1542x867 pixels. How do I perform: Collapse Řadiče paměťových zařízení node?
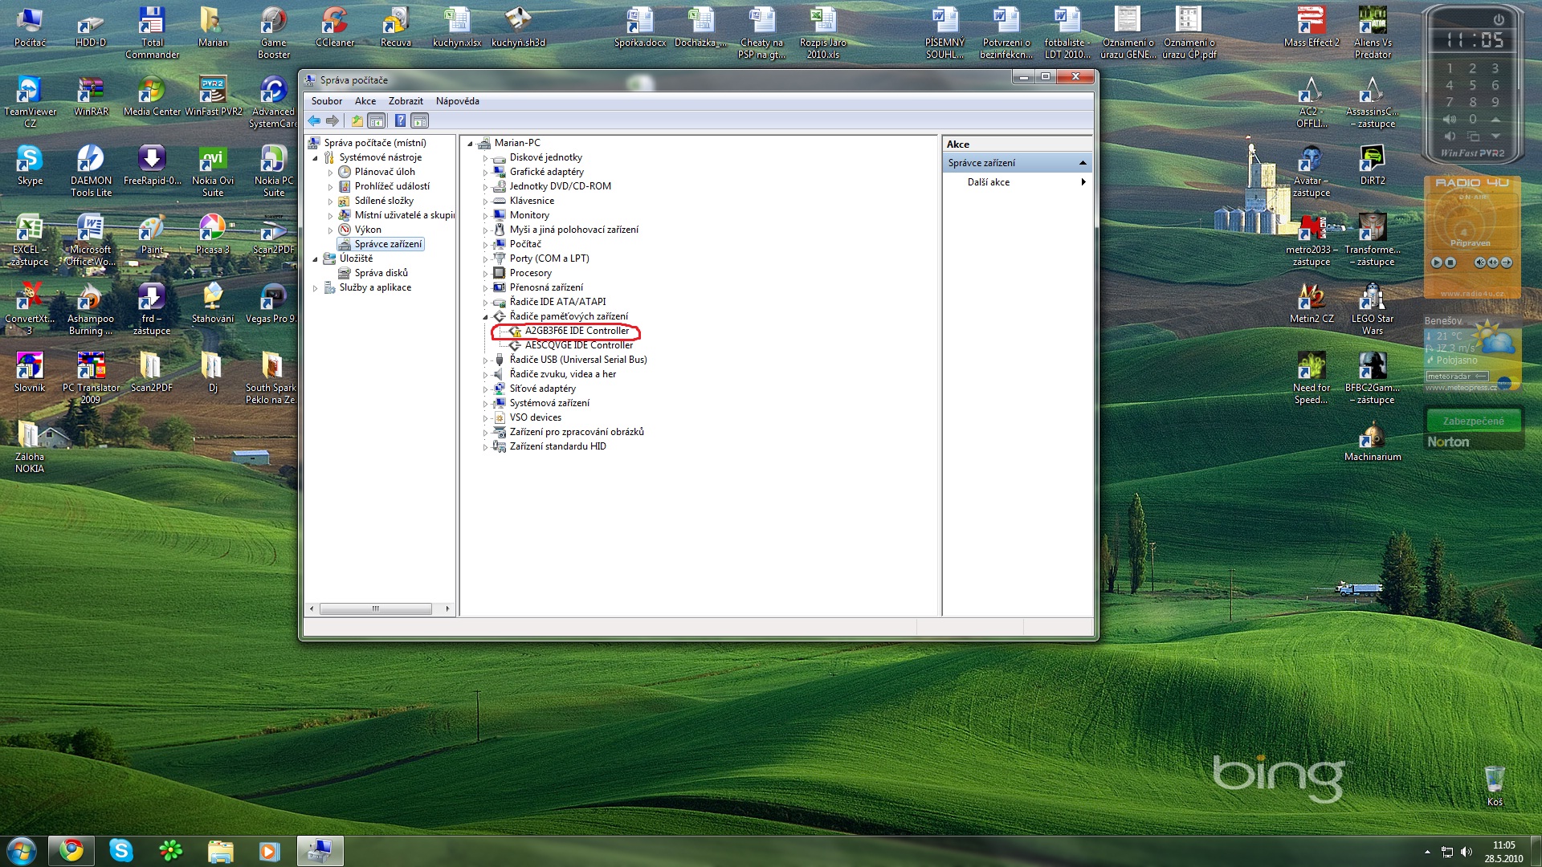(485, 317)
